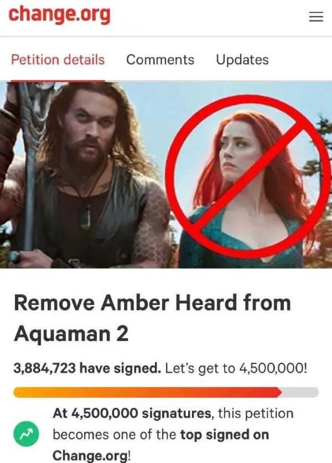This screenshot has height=463, width=332.
Task: Click the "3,884,723 have signed" count
Action: tap(87, 368)
